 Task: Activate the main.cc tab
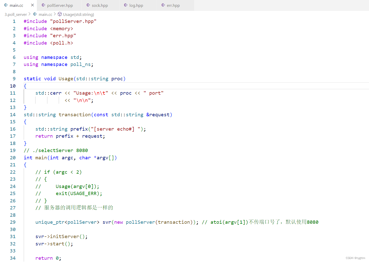pyautogui.click(x=16, y=5)
